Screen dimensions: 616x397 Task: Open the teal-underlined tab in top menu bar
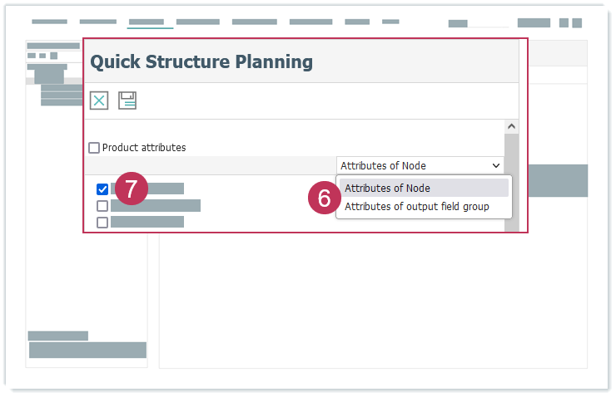[147, 22]
